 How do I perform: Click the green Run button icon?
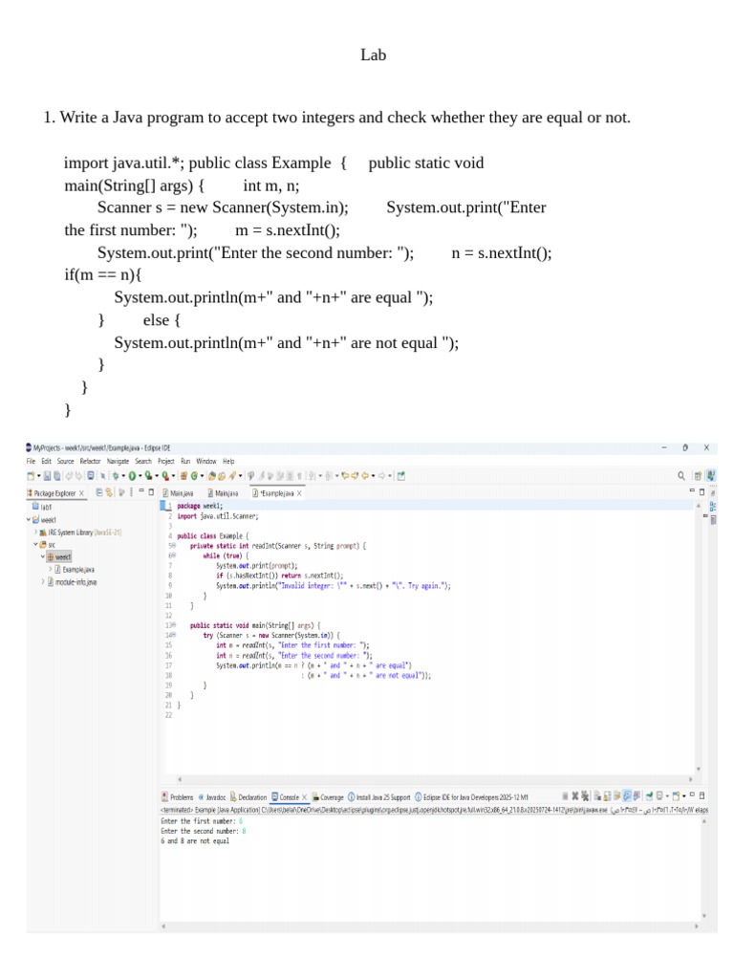[132, 476]
